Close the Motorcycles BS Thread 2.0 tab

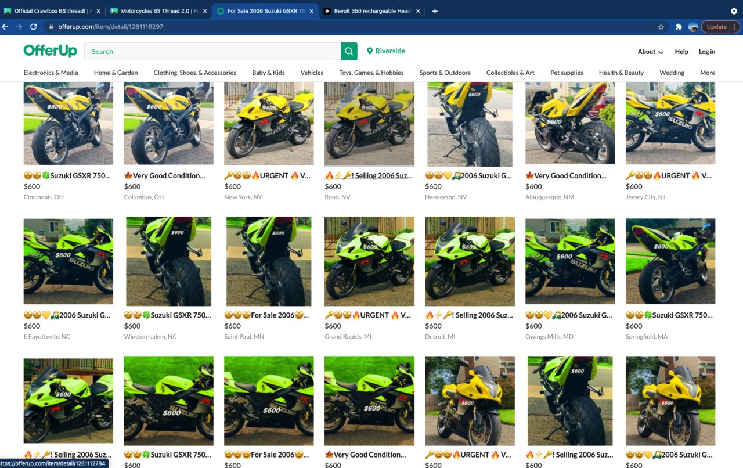point(205,11)
